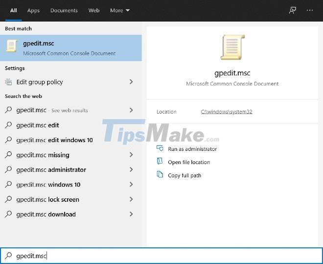Image resolution: width=323 pixels, height=264 pixels.
Task: Click large gpedit.msc scroll icon in preview
Action: 232,48
